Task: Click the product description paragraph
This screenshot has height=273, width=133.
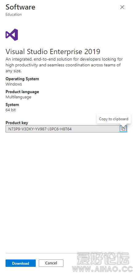Action: (64, 65)
